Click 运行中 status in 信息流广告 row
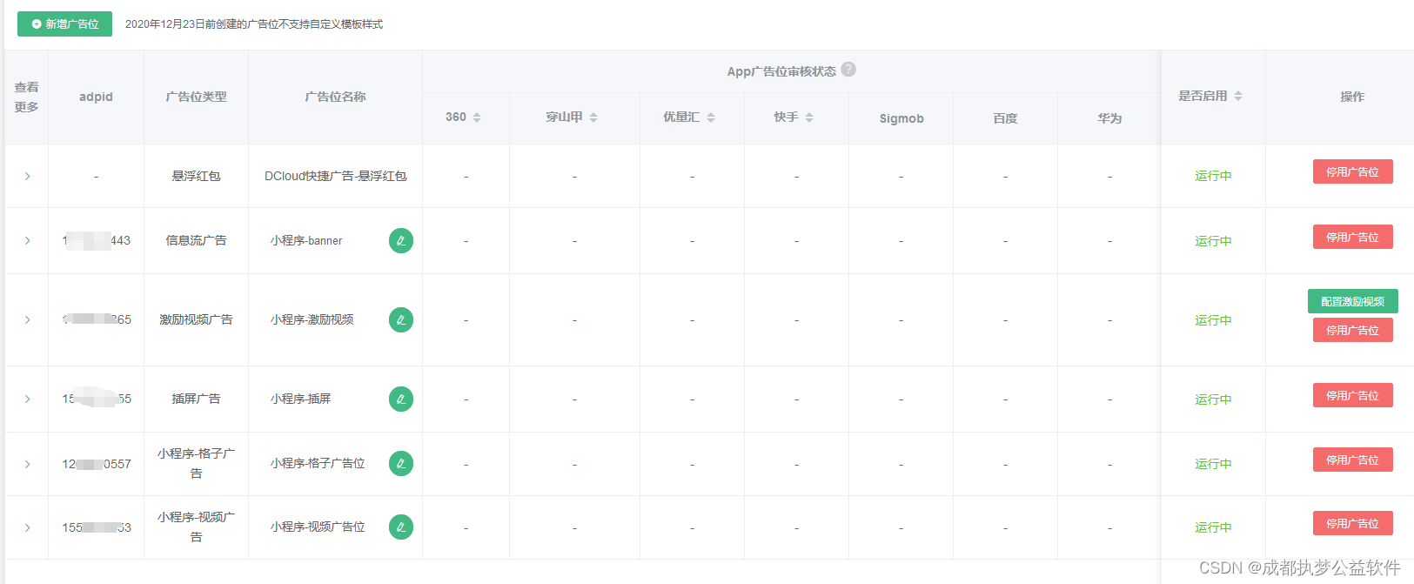The height and width of the screenshot is (584, 1414). click(1213, 241)
